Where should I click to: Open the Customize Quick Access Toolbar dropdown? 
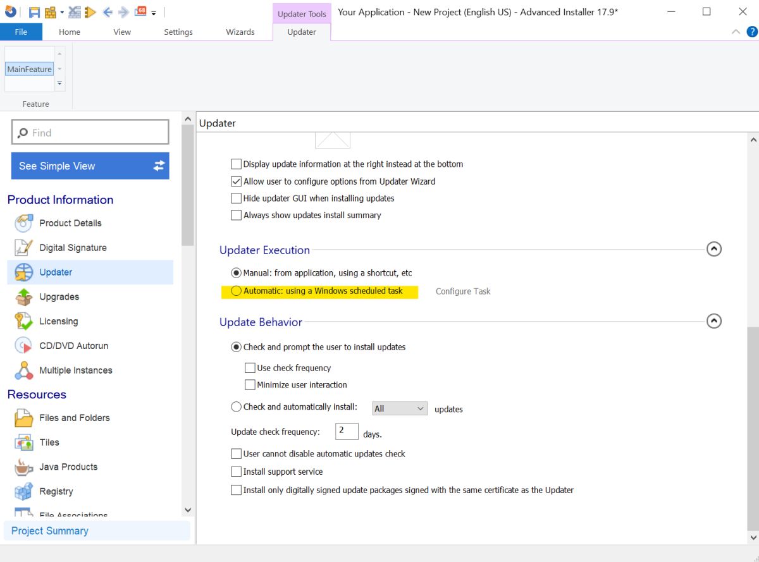(x=154, y=13)
